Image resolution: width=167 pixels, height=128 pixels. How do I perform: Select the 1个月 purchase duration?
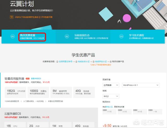[x=109, y=112]
